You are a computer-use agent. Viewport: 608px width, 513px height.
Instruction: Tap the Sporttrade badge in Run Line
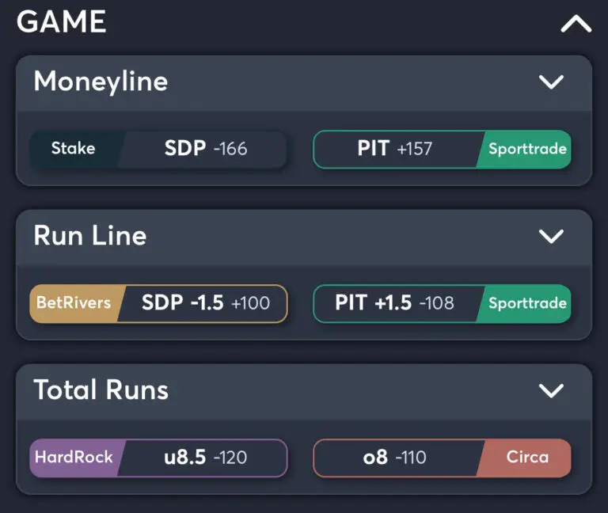526,303
